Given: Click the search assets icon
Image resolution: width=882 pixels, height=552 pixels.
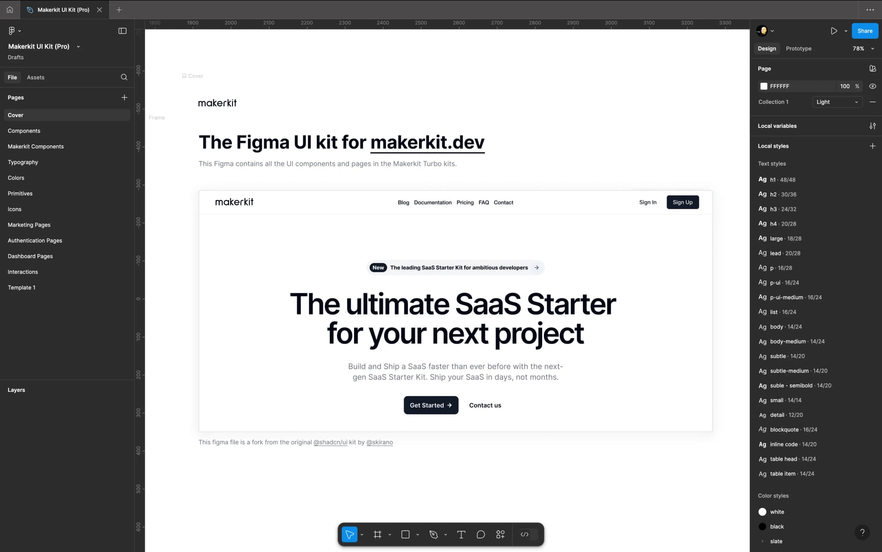Looking at the screenshot, I should click(x=124, y=77).
